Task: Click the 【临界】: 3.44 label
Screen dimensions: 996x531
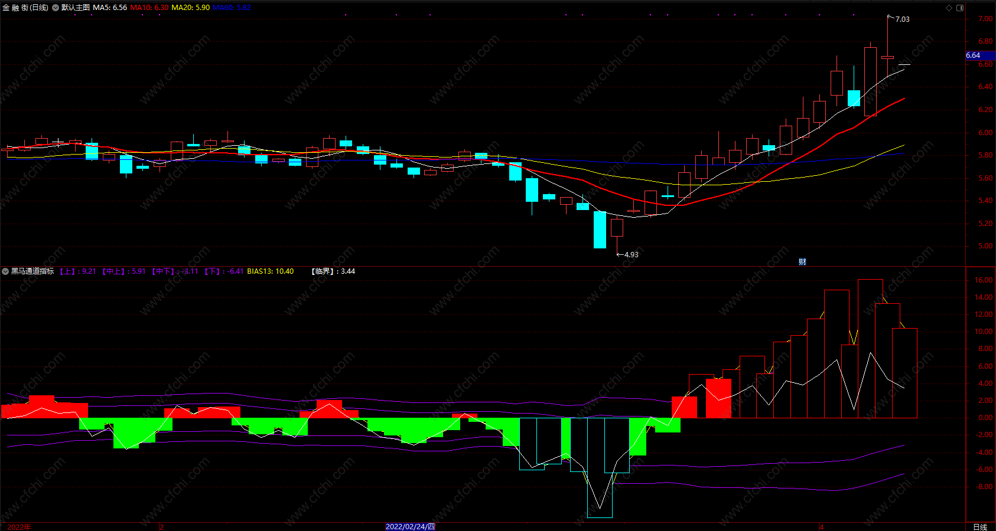Action: click(x=333, y=271)
